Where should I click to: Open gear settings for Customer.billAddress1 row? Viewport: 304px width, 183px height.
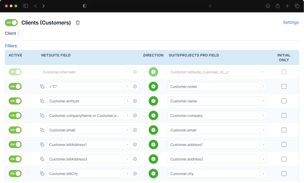[135, 145]
